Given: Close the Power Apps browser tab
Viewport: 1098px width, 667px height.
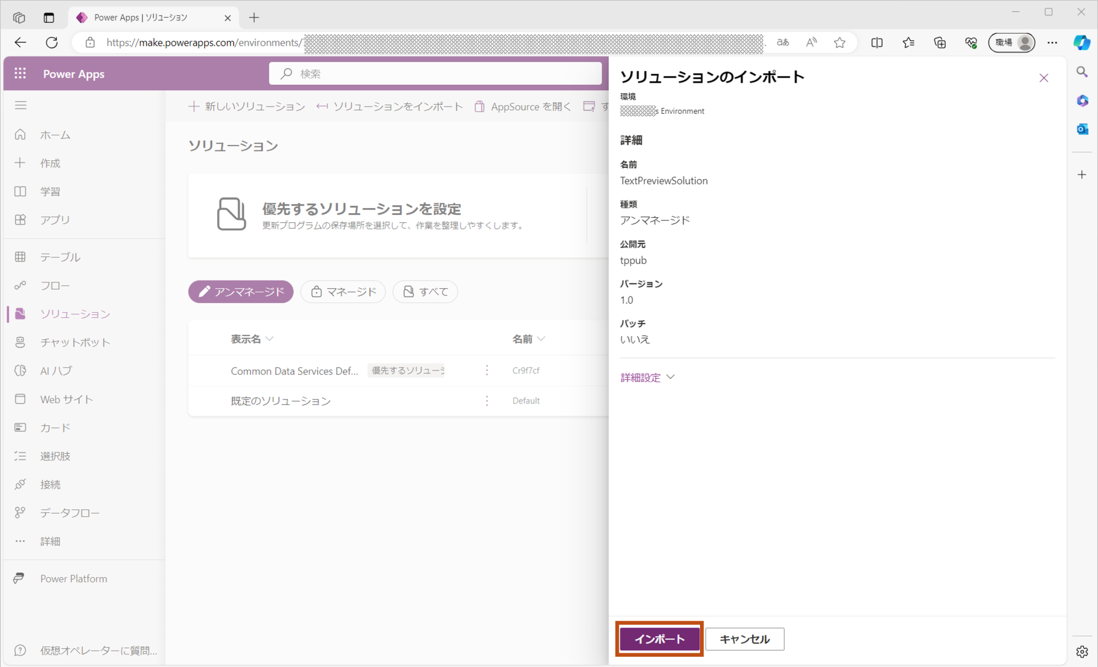Looking at the screenshot, I should pos(228,18).
